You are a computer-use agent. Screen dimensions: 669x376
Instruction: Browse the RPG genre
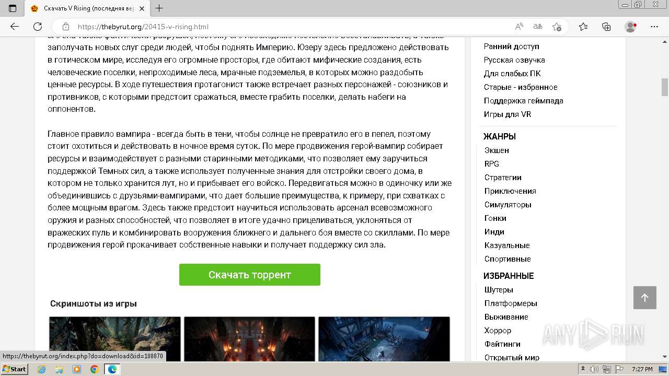[492, 164]
